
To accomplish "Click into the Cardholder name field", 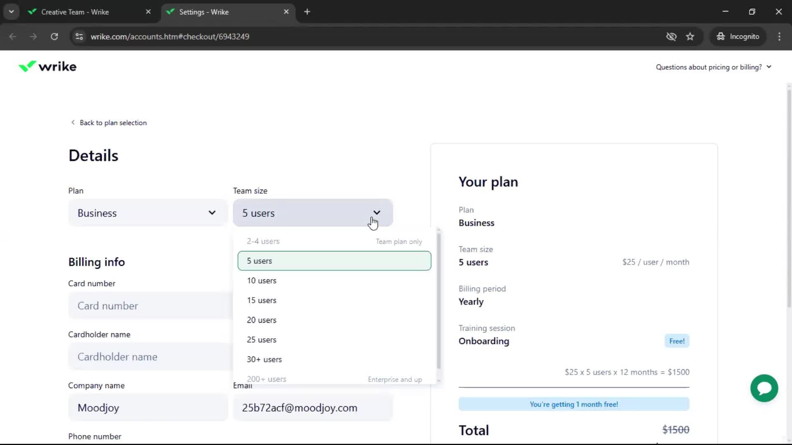I will (x=151, y=357).
